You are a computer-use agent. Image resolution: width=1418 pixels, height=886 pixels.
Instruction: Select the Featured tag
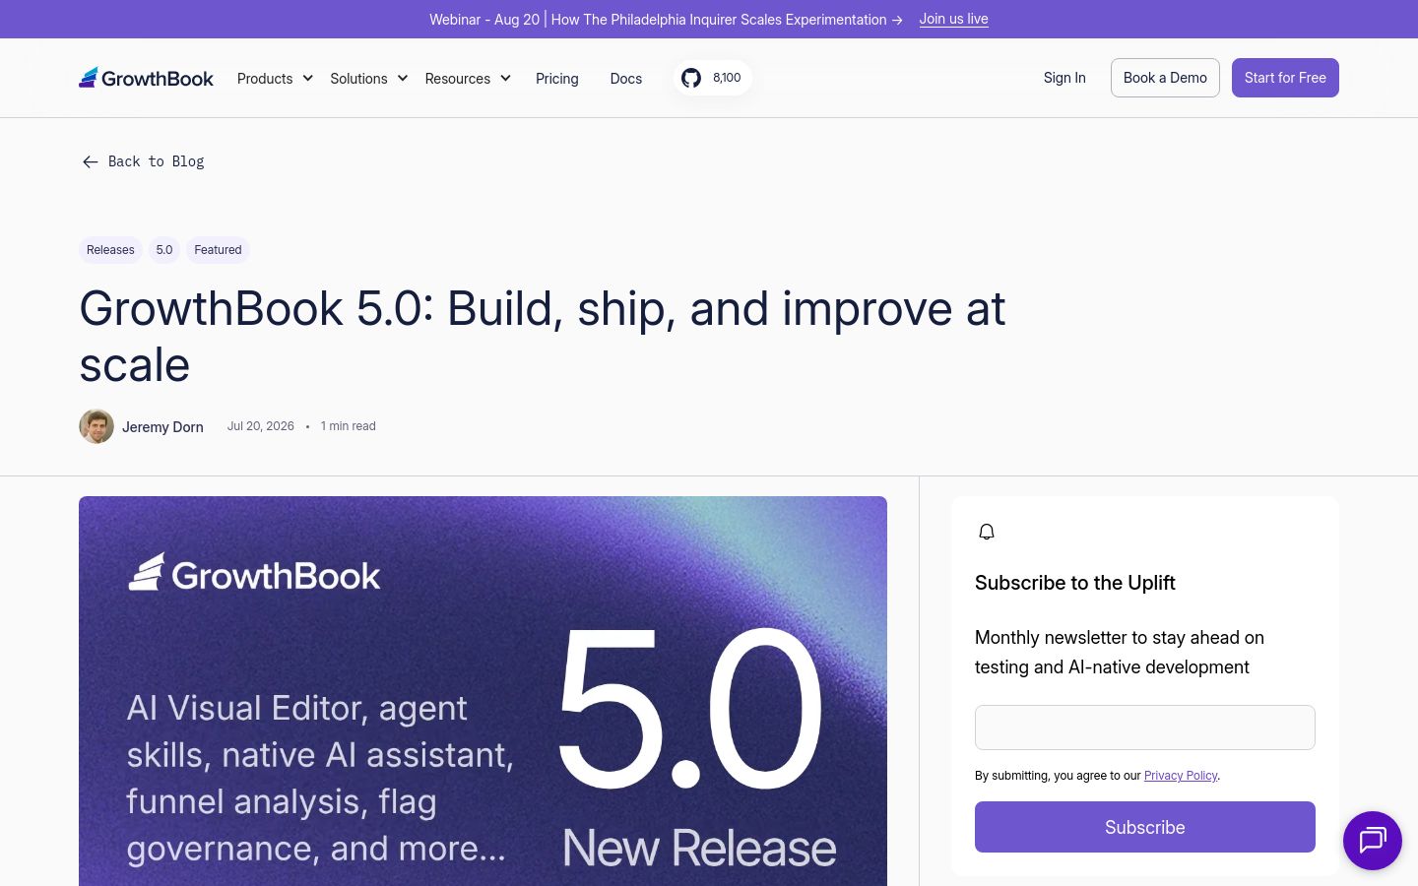pos(218,250)
